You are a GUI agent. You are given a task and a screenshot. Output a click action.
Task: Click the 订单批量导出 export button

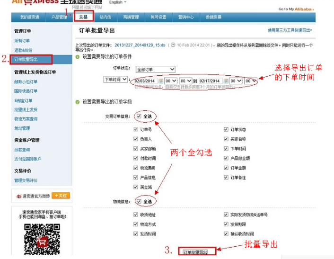[195, 252]
